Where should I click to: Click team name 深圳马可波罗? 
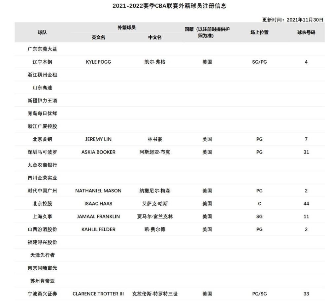(x=42, y=152)
